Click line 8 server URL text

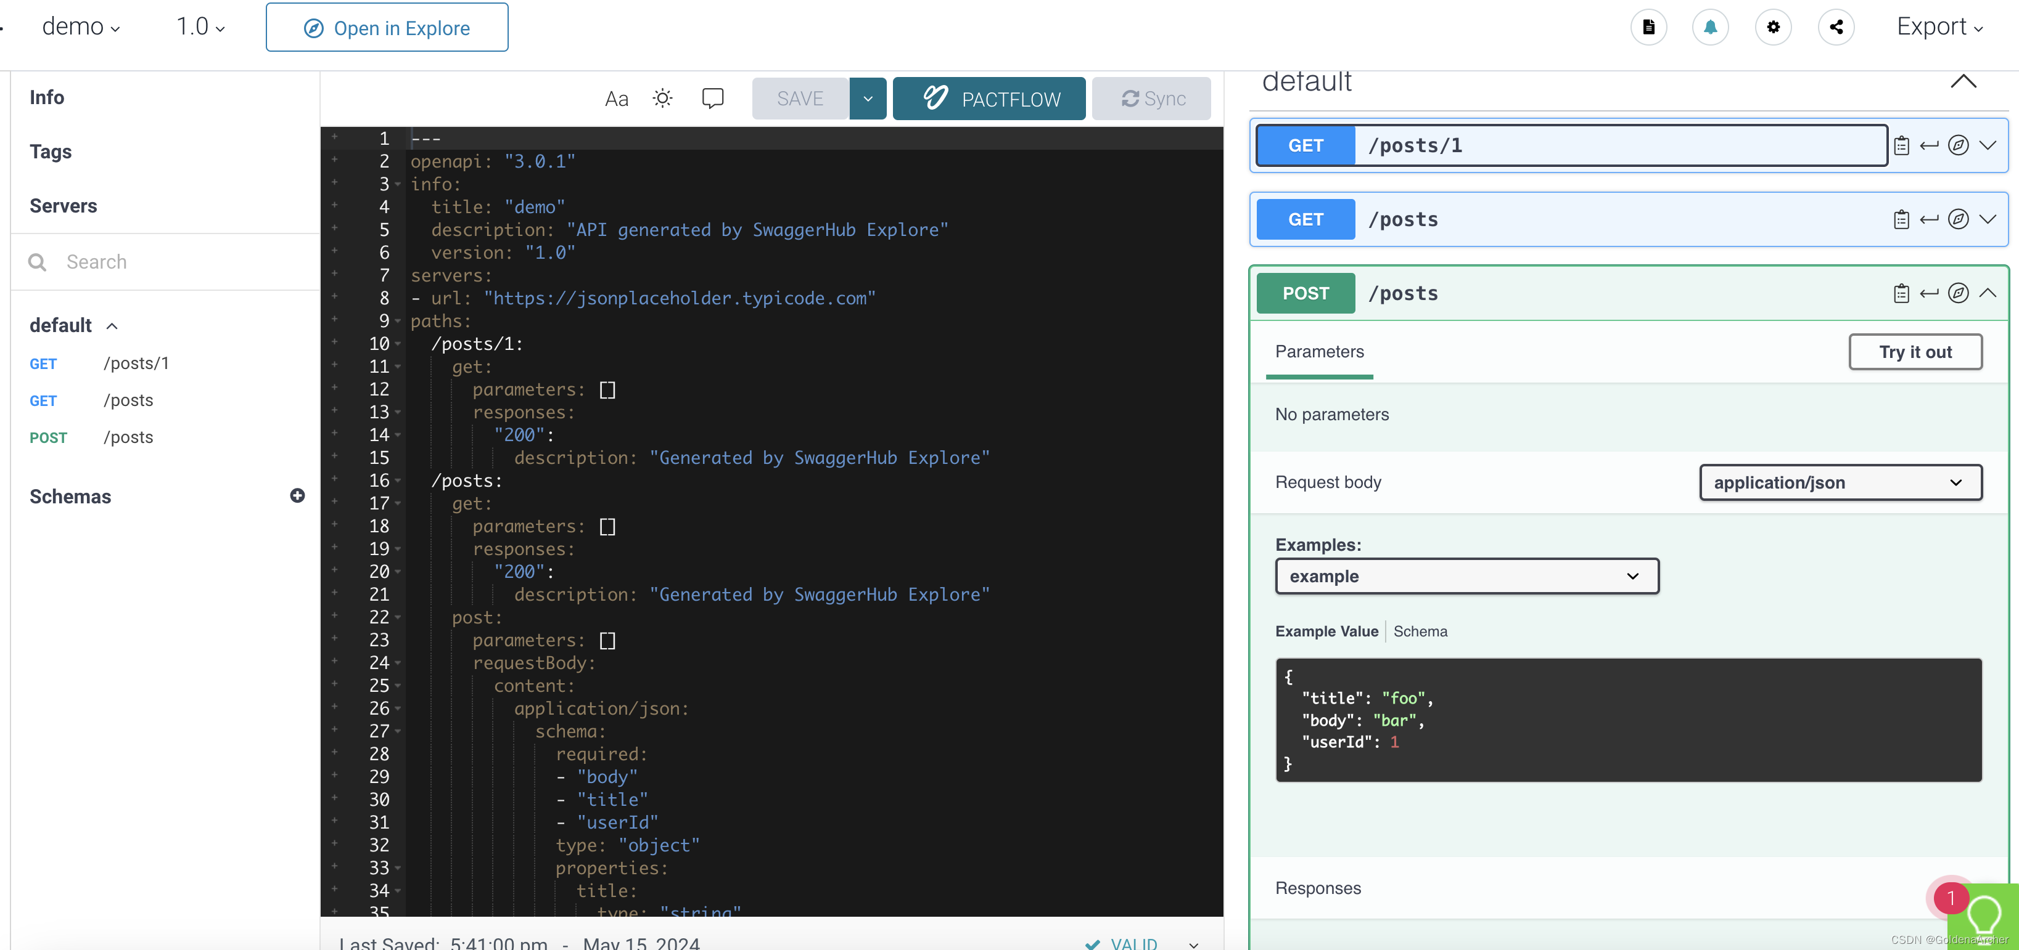click(x=679, y=298)
